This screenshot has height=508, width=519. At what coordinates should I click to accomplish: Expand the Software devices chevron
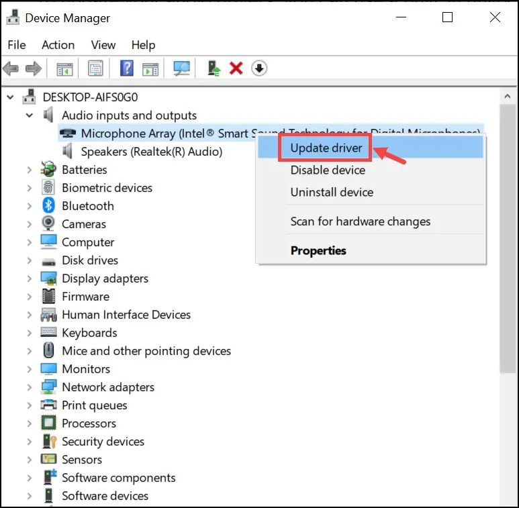coord(30,496)
